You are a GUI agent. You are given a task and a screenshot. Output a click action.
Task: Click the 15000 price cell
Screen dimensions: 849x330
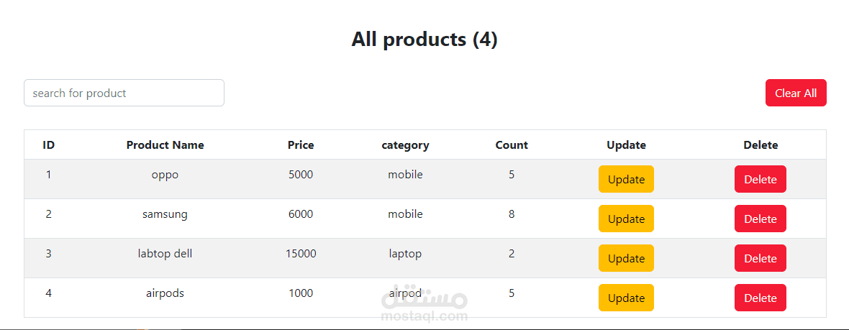pos(301,254)
